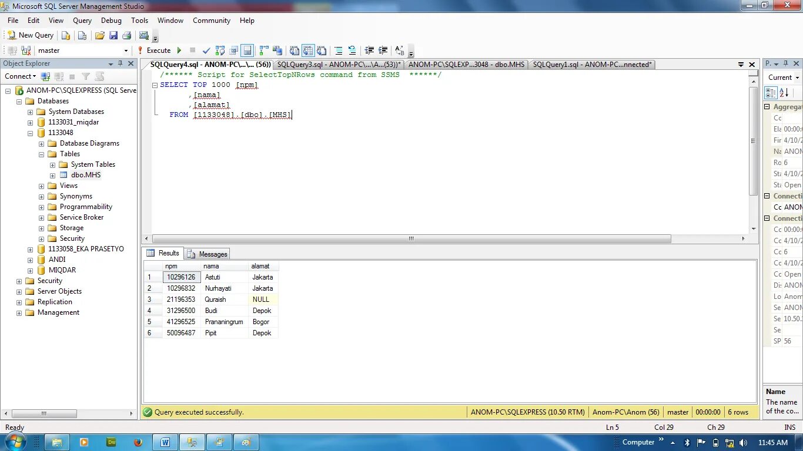Click the Change Connection icon

(26, 51)
